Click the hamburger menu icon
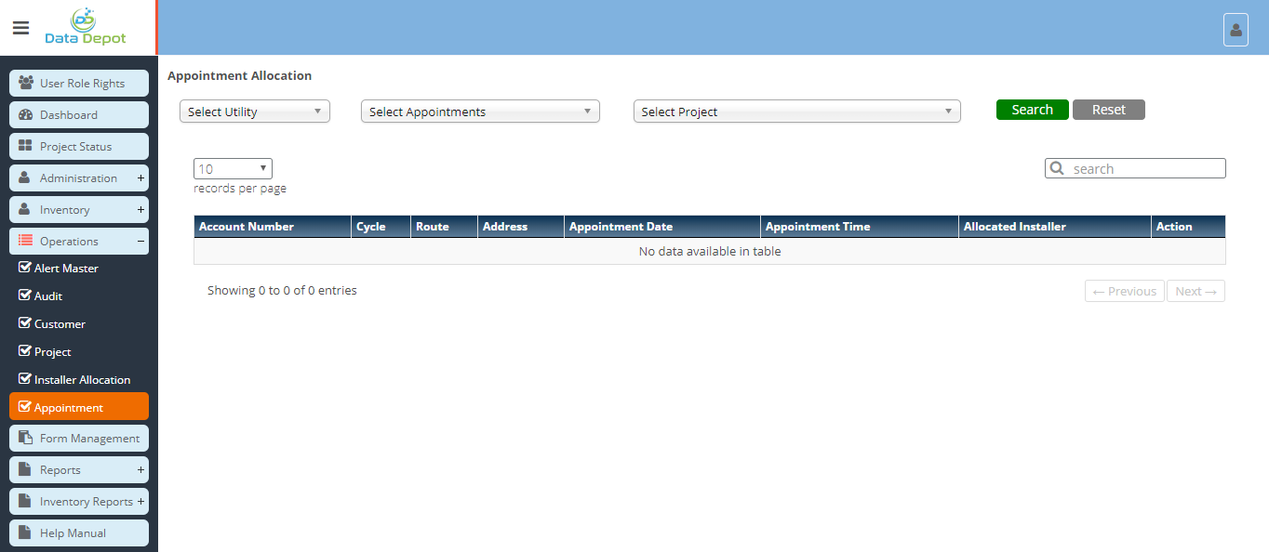1269x552 pixels. click(20, 28)
